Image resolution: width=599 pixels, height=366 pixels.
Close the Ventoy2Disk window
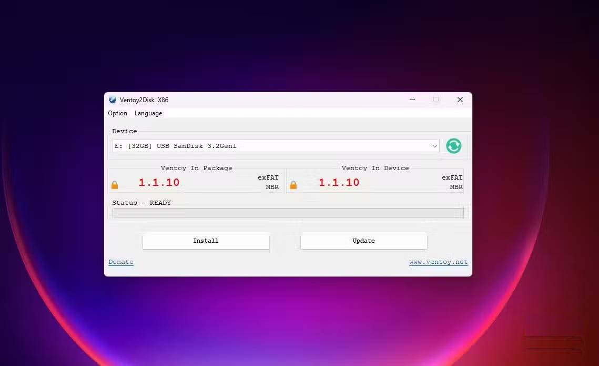click(x=460, y=100)
